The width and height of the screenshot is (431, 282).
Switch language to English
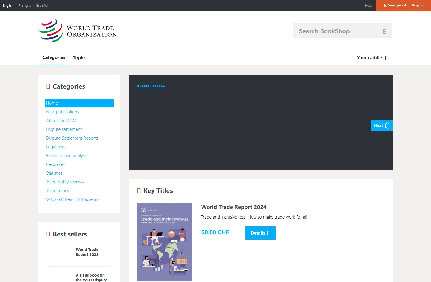tap(8, 5)
